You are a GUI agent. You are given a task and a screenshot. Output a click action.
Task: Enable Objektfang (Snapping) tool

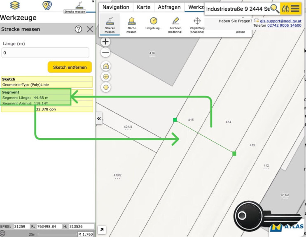pos(197,25)
